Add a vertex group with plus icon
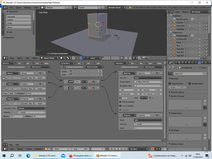 click(x=205, y=101)
